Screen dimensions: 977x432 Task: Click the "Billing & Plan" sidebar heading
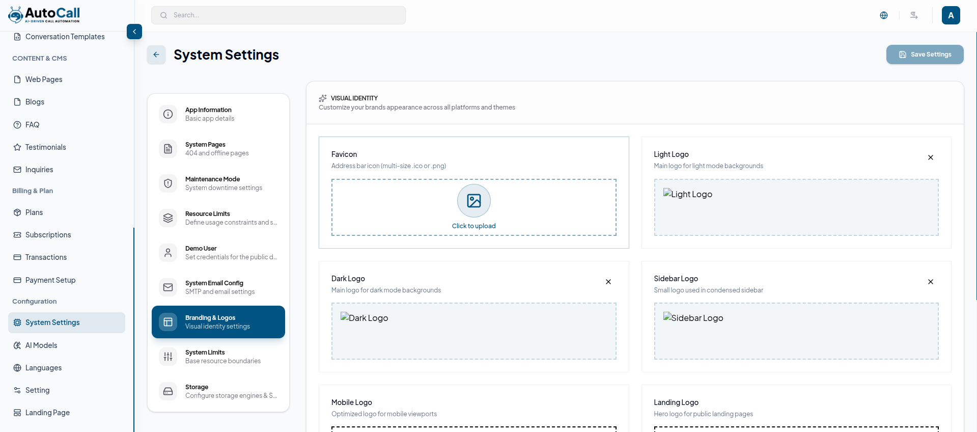(x=33, y=191)
